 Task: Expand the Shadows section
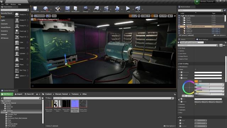(x=178, y=105)
